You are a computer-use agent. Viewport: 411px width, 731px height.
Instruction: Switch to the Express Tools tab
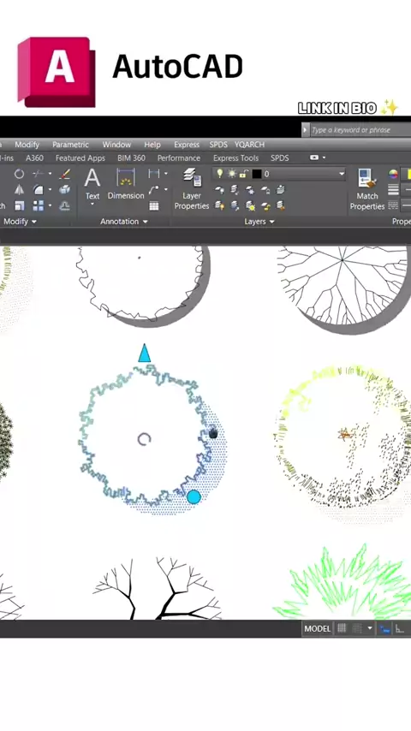[235, 158]
